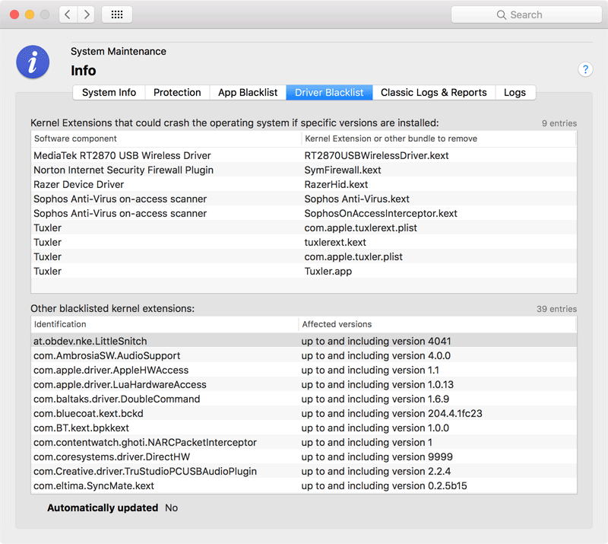This screenshot has width=608, height=544.
Task: Select the com.AmbrosiaSW.AudioSupport row
Action: tap(303, 355)
